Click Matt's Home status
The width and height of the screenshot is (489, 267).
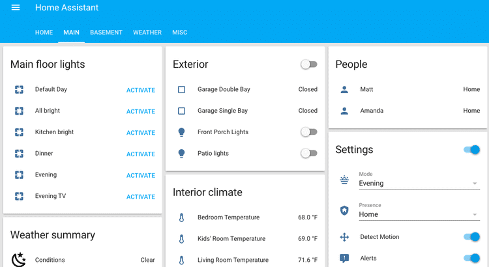[471, 89]
